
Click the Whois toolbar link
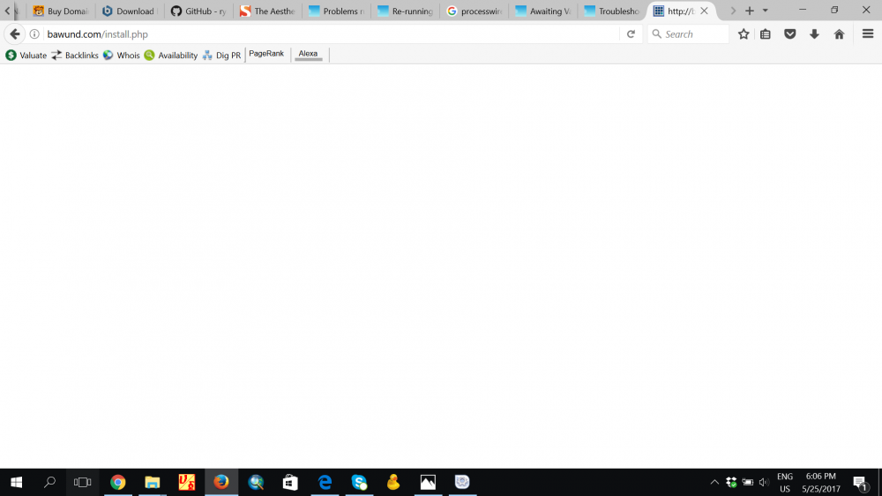pos(122,56)
